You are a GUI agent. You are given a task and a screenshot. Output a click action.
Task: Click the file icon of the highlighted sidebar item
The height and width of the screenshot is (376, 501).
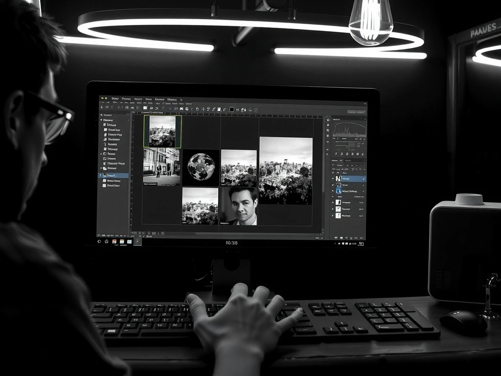tap(105, 175)
